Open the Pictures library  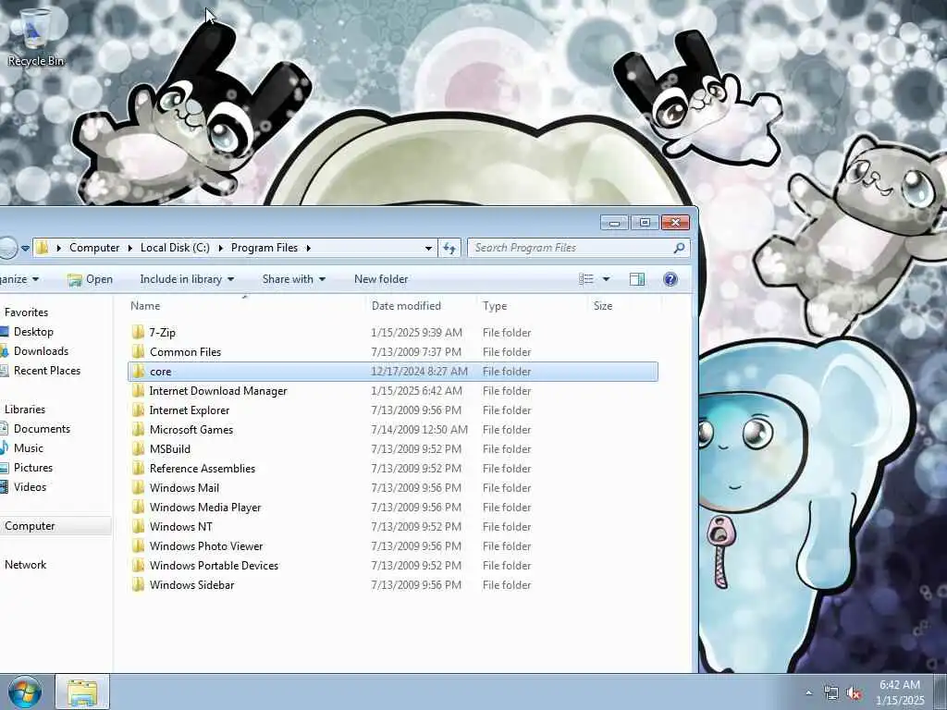pos(33,467)
